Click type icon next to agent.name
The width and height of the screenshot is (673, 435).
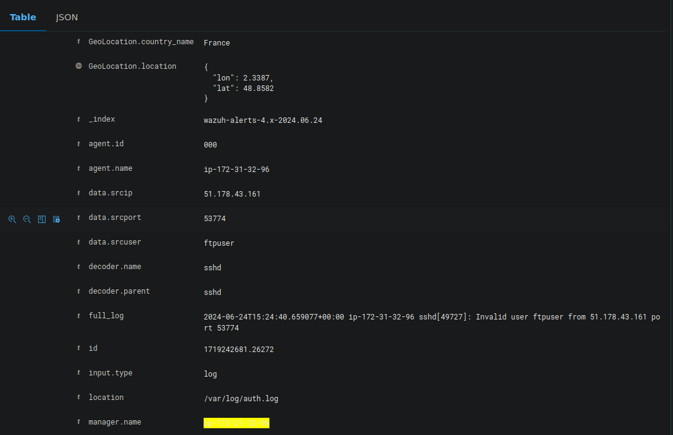point(79,168)
